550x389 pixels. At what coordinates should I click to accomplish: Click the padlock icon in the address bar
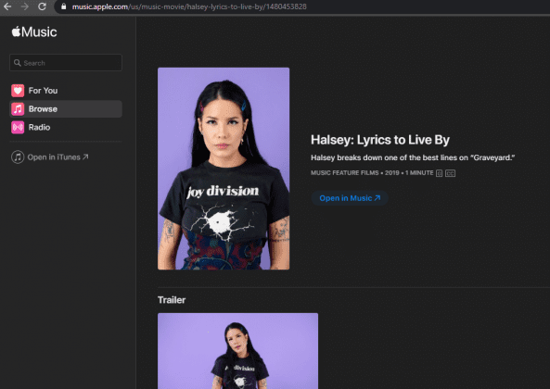63,6
